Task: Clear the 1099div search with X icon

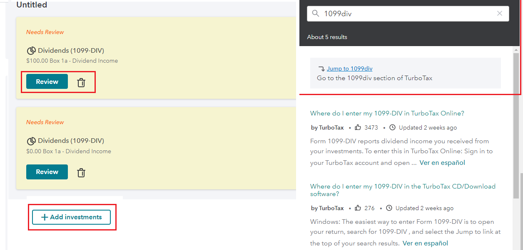Action: click(500, 13)
